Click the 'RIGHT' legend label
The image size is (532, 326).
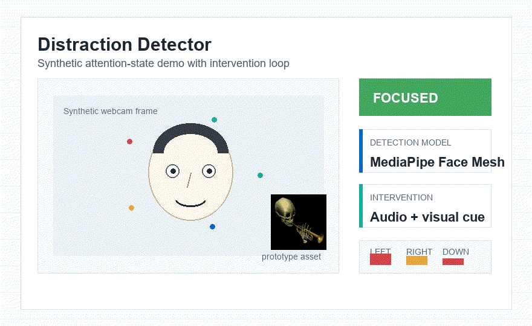(x=420, y=252)
